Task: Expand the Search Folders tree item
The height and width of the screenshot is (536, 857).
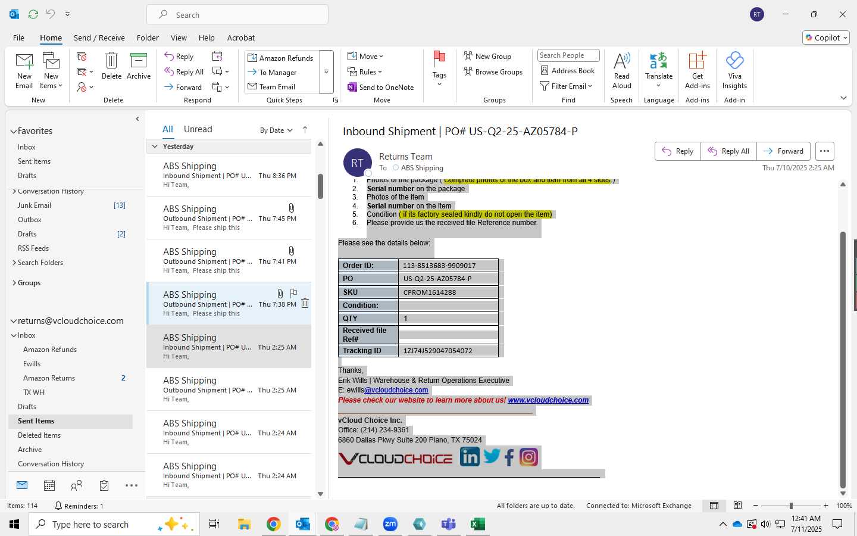Action: 14,263
